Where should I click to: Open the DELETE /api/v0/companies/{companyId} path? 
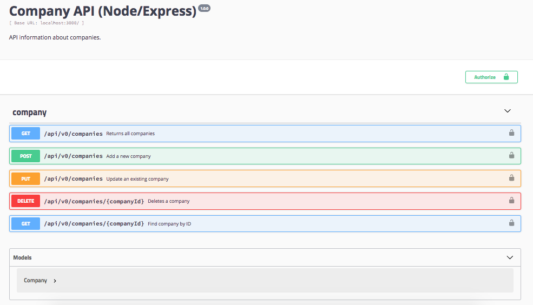(x=94, y=201)
